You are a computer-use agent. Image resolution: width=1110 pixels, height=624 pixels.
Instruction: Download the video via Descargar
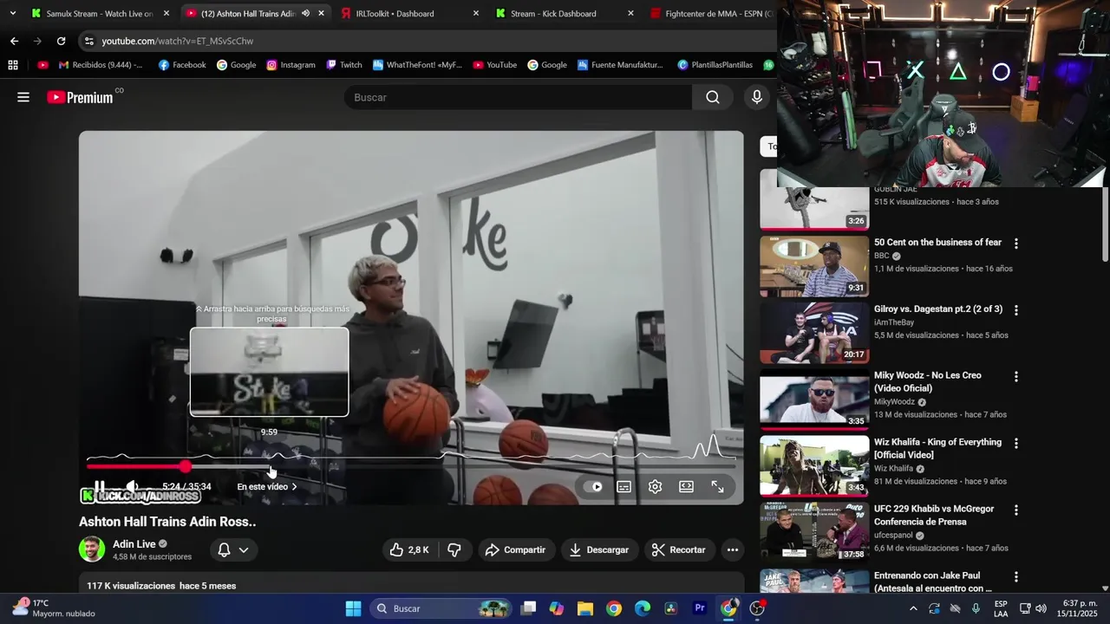pos(599,549)
